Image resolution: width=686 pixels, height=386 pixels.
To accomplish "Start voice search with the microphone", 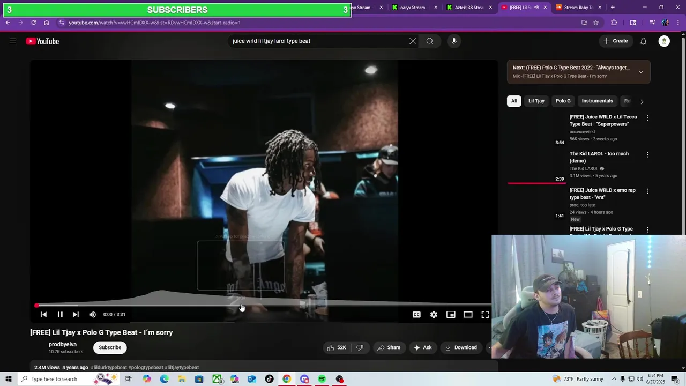I will coord(454,41).
